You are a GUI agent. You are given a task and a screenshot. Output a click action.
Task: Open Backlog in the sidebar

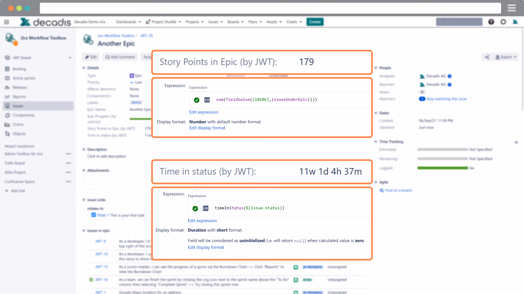tap(19, 69)
